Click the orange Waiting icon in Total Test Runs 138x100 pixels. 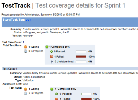(x=25, y=47)
